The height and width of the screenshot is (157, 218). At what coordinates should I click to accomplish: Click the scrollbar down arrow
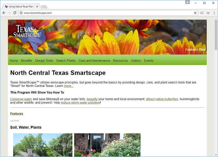[x=216, y=155]
